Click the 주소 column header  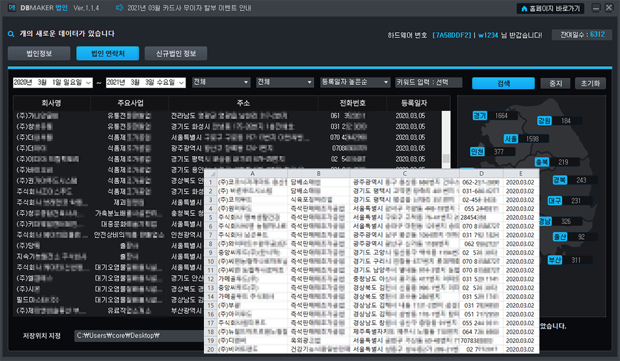pyautogui.click(x=243, y=103)
